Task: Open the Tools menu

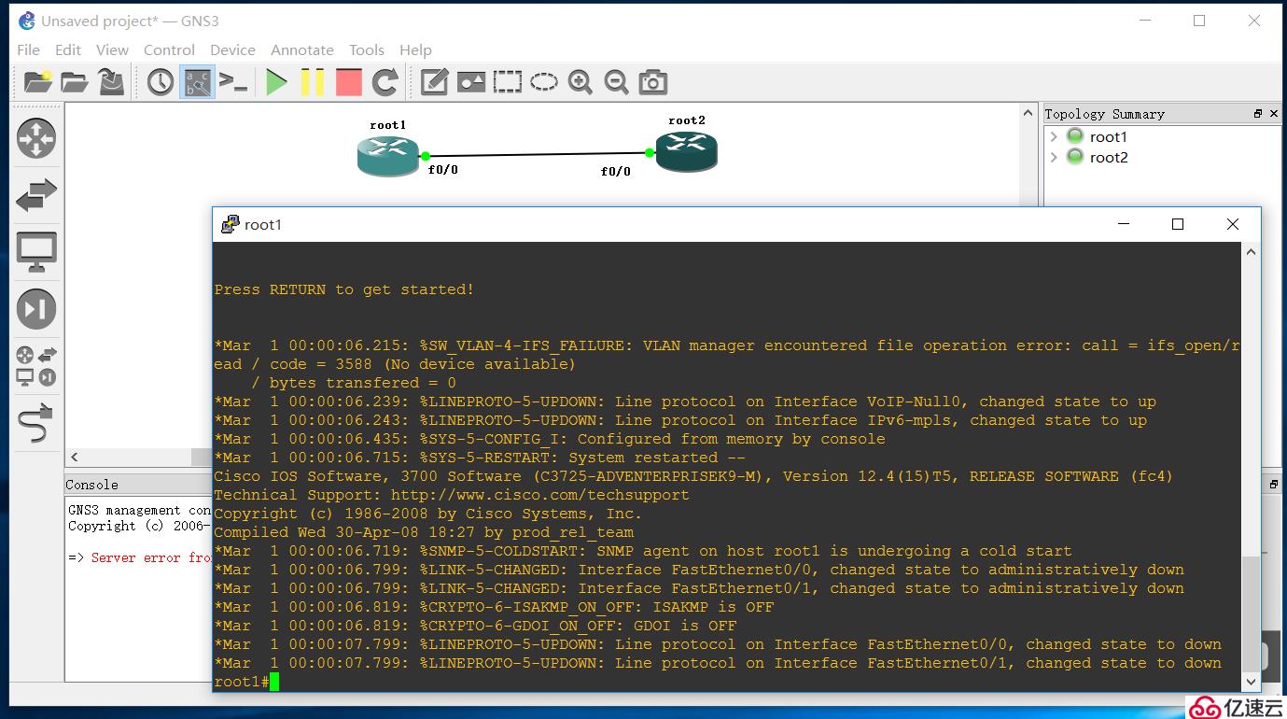Action: point(367,49)
